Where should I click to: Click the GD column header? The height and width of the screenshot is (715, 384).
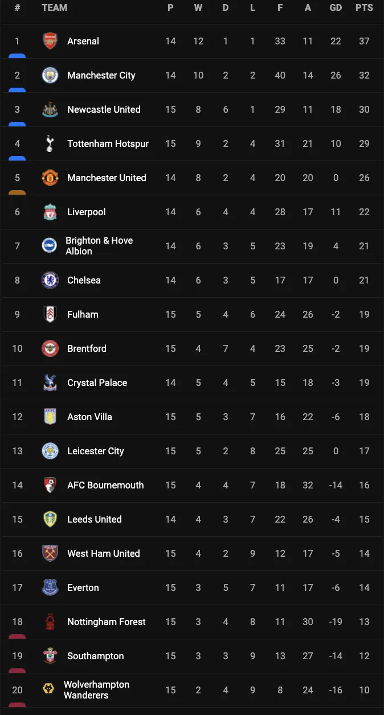pyautogui.click(x=336, y=8)
